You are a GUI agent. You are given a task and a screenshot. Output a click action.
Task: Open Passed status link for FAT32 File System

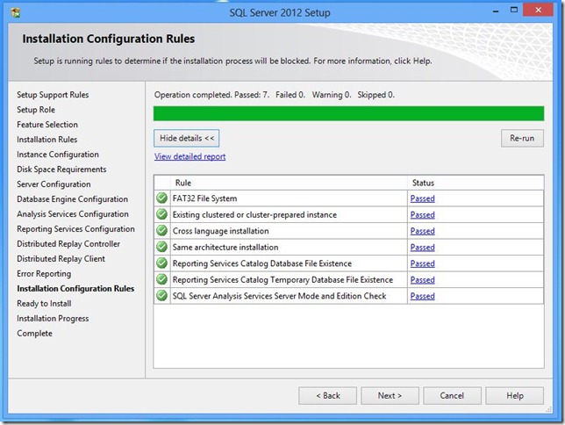422,198
